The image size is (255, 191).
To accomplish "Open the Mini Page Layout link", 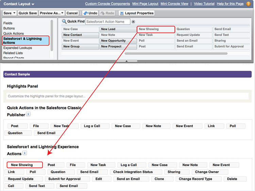I will (145, 4).
